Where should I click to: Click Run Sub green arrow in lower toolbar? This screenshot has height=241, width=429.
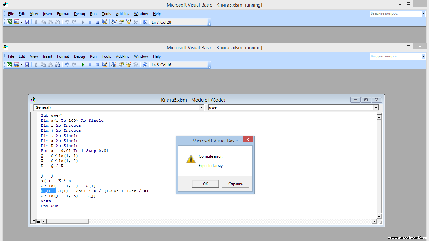point(83,65)
